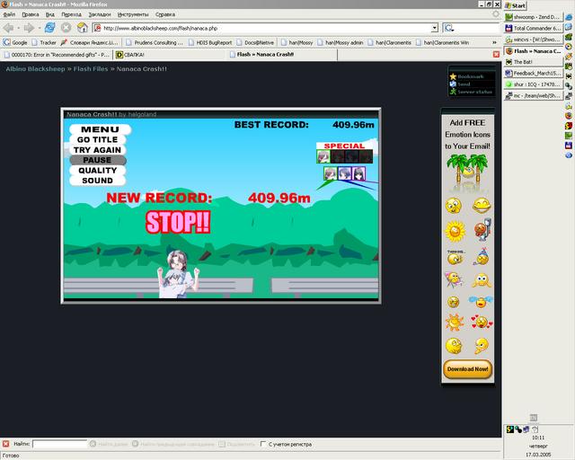Open the Закладки menu
This screenshot has height=460, width=575.
pos(100,14)
